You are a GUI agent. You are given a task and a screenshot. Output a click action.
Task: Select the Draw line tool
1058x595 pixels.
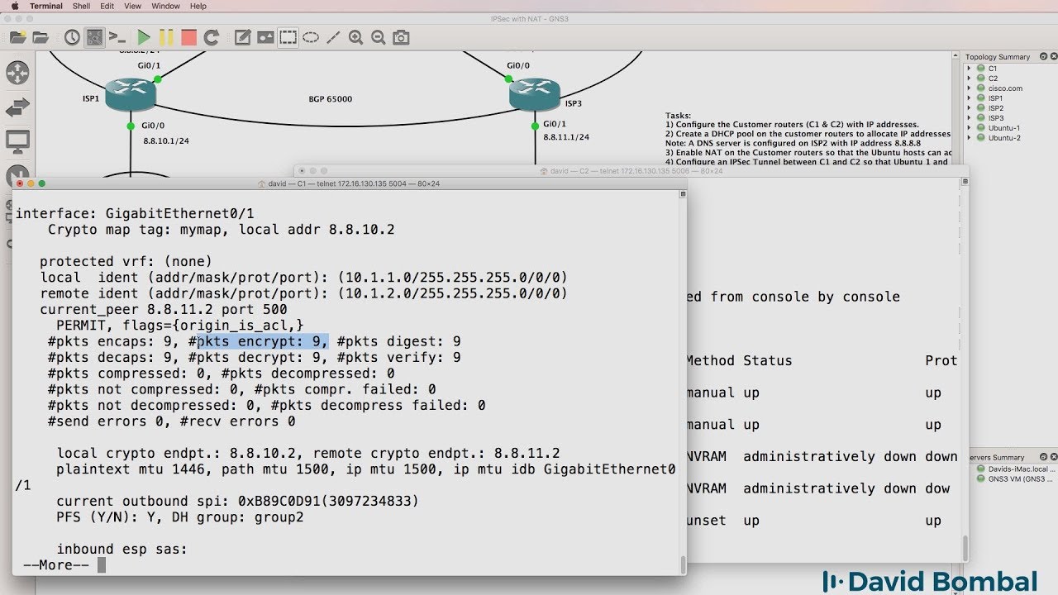point(333,37)
